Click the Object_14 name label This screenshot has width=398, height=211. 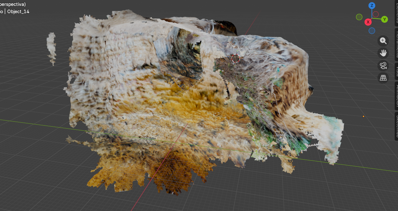(18, 12)
